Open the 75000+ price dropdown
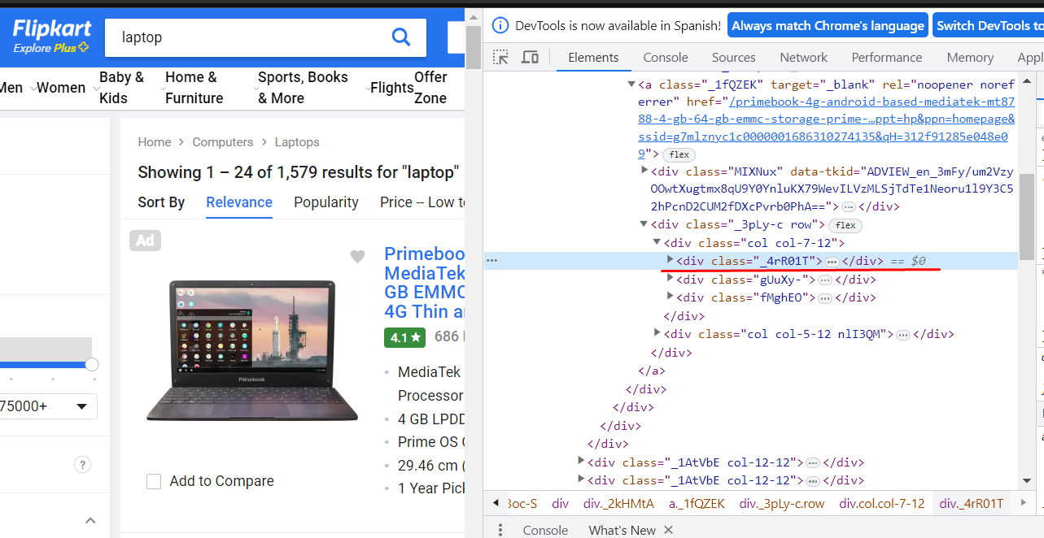The width and height of the screenshot is (1044, 538). pyautogui.click(x=49, y=406)
